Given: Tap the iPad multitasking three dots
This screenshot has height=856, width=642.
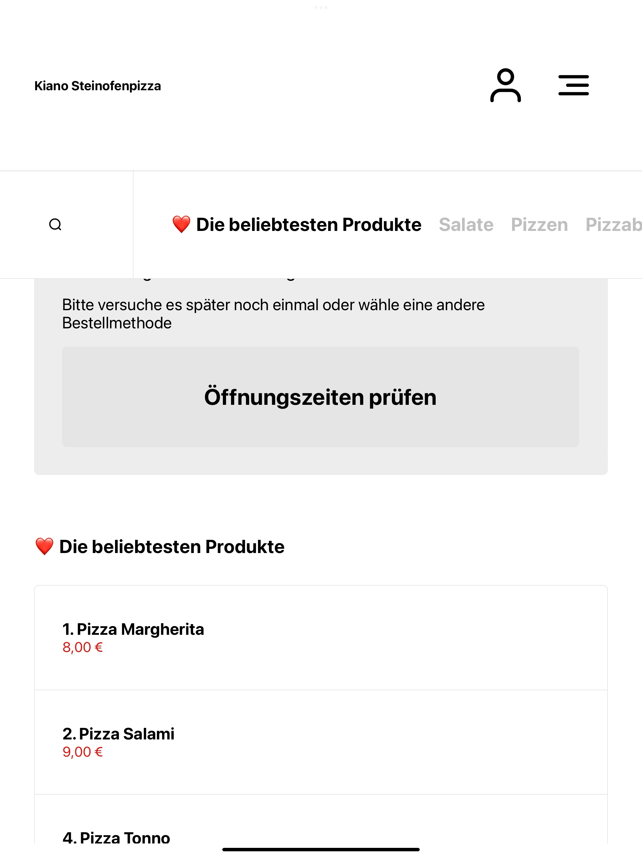Looking at the screenshot, I should tap(321, 7).
